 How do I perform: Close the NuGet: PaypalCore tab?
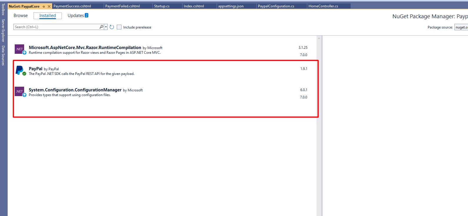(x=49, y=6)
